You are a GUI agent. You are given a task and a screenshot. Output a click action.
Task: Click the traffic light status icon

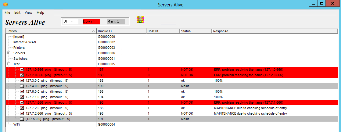pos(141,20)
